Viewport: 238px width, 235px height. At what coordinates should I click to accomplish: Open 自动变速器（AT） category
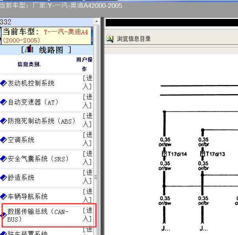coord(33,102)
